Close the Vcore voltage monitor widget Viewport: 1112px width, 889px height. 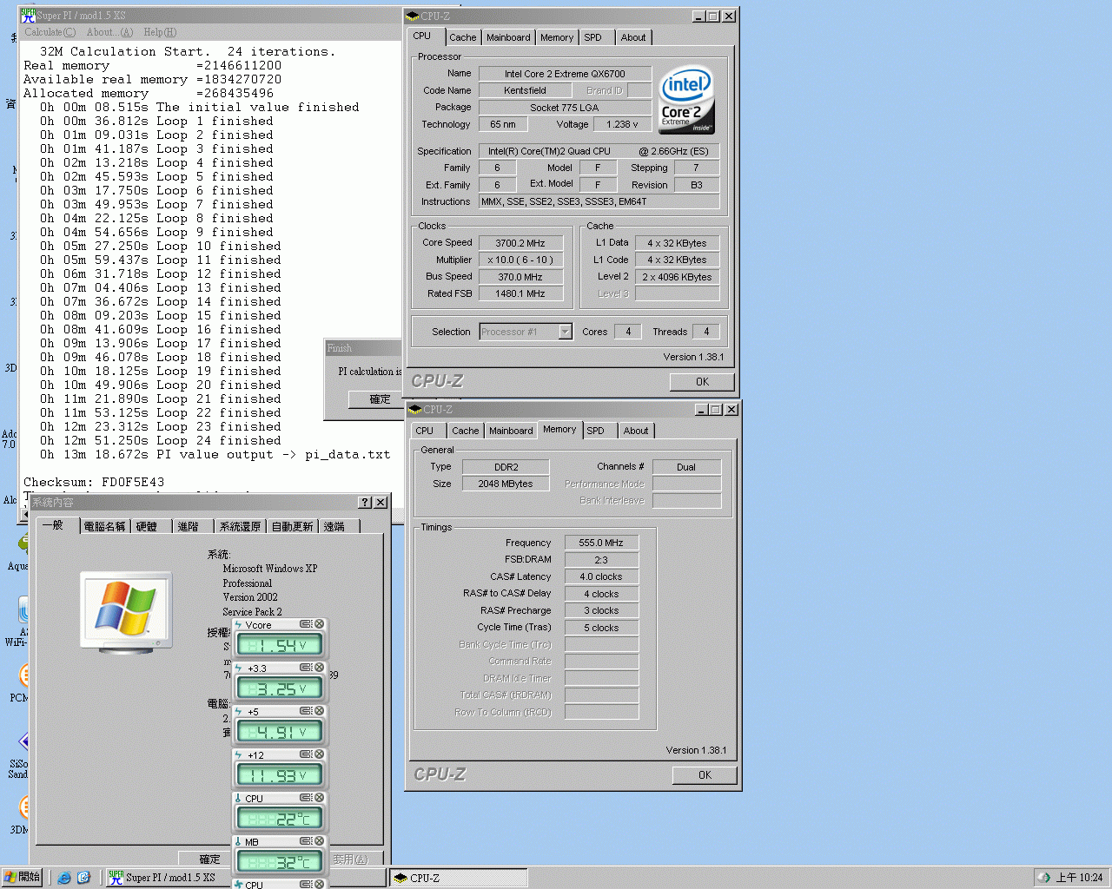[320, 624]
